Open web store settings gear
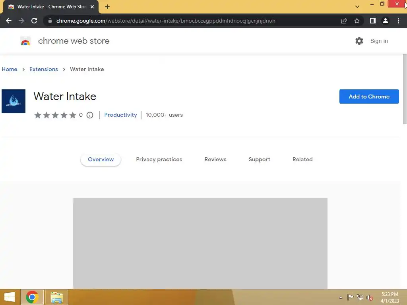407x305 pixels. 359,41
